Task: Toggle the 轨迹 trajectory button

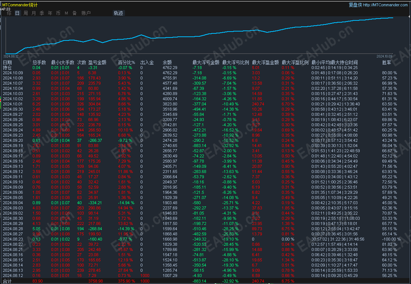Action: [118, 13]
